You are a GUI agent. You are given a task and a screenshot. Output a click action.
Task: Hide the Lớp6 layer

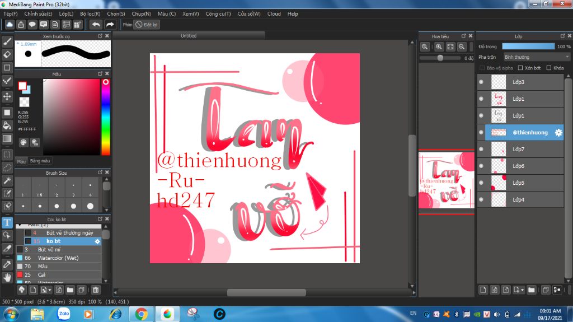click(x=481, y=166)
